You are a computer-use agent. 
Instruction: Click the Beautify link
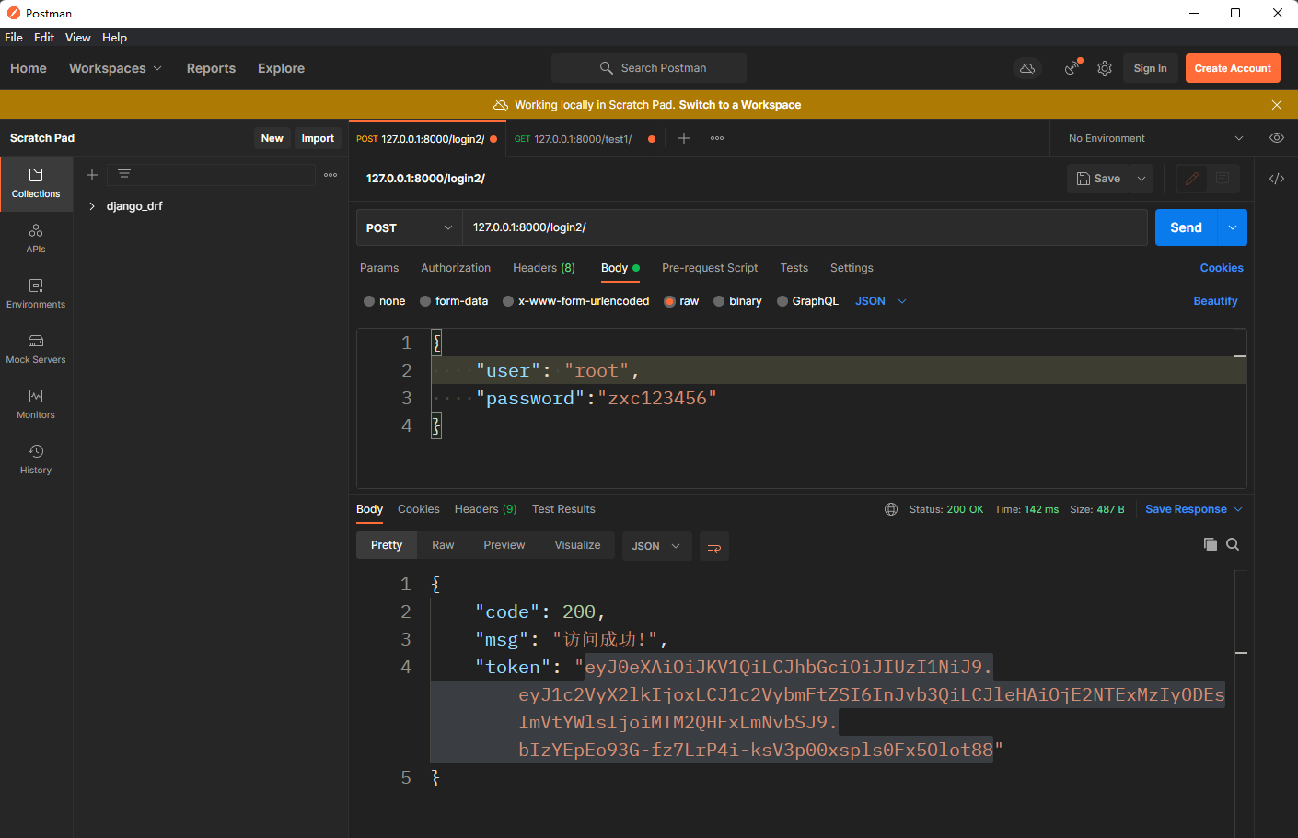click(x=1215, y=301)
